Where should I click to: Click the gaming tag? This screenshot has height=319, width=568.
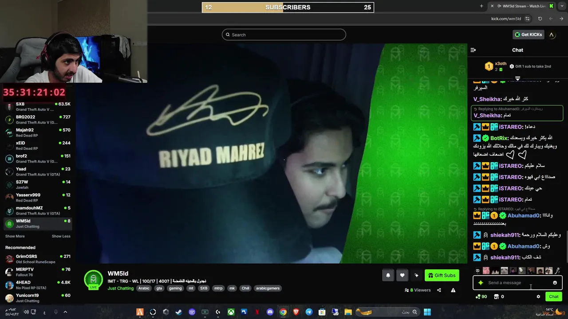[x=175, y=288]
